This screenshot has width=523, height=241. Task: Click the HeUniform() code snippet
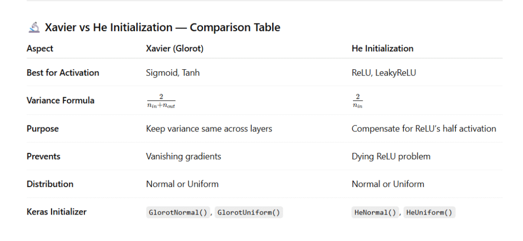429,212
